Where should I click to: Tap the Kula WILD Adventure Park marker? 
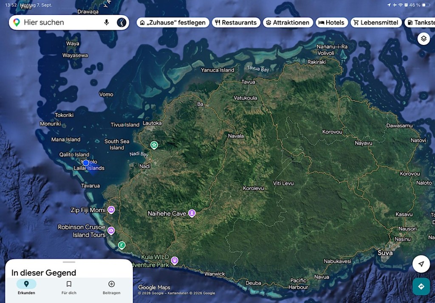175,260
